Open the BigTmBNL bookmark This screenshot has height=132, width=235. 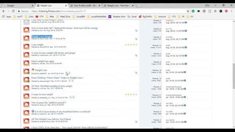[145, 16]
